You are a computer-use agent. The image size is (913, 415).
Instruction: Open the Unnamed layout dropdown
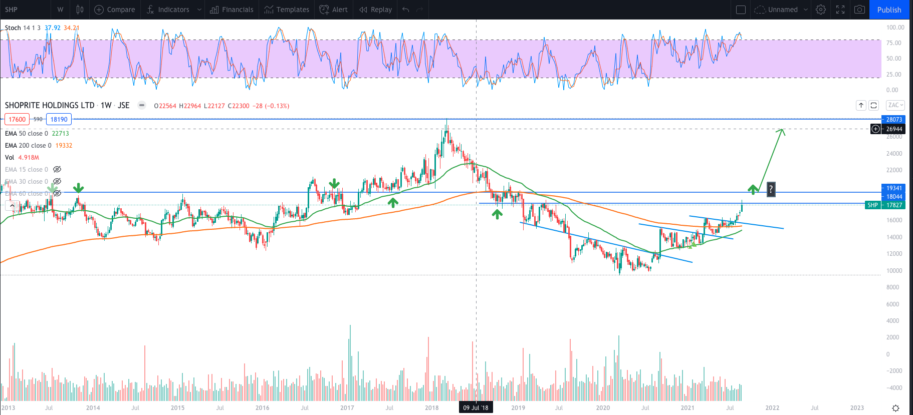[x=806, y=10]
